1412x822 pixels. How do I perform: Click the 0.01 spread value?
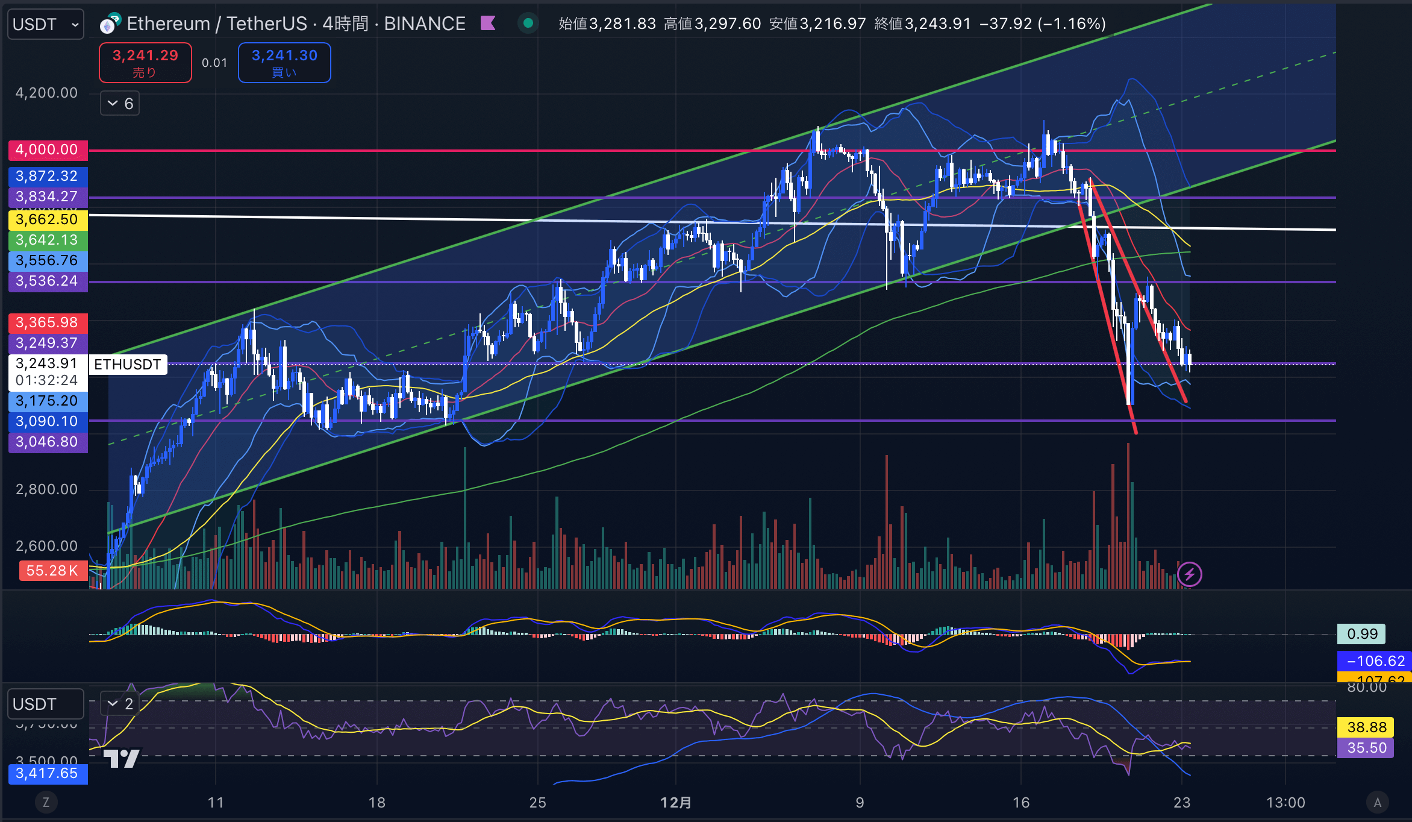coord(214,63)
